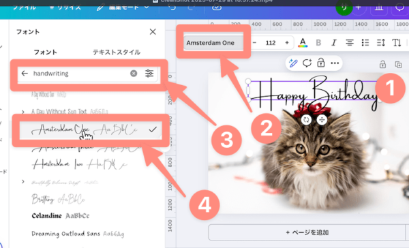Open the comments speech bubble icon in the header
This screenshot has height=248, width=409.
click(x=399, y=7)
